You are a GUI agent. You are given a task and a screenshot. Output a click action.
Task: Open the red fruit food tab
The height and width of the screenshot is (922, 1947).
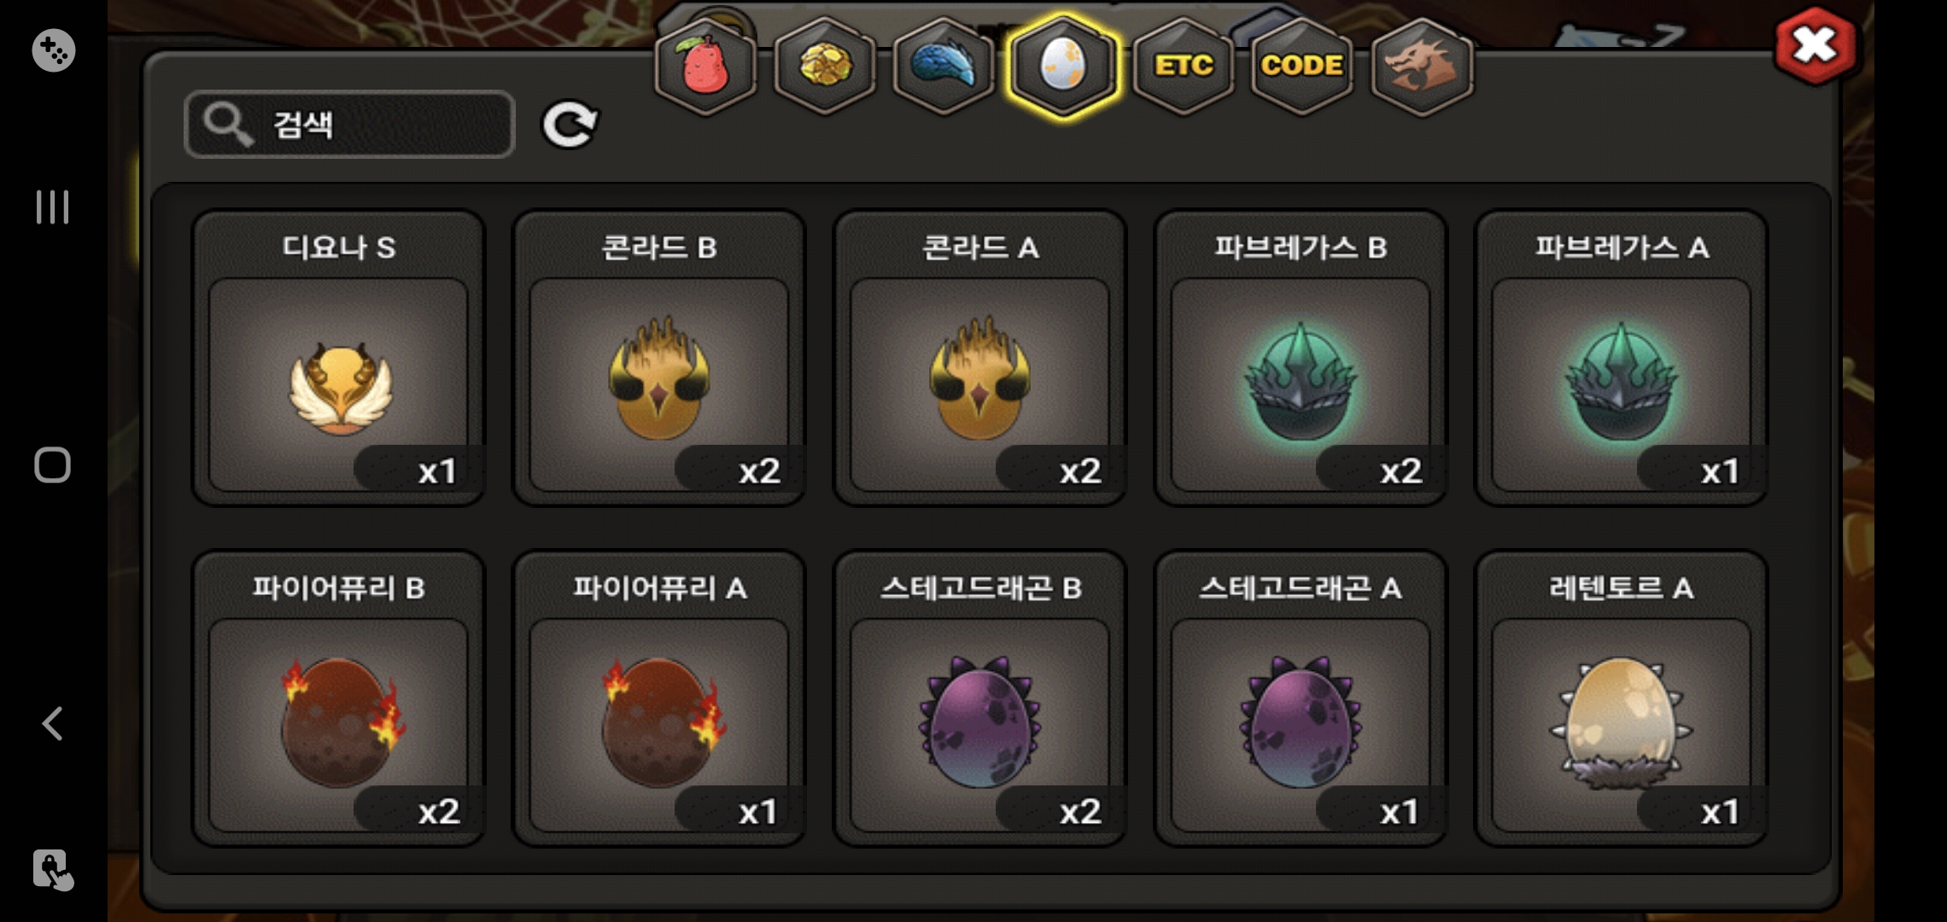(x=705, y=66)
